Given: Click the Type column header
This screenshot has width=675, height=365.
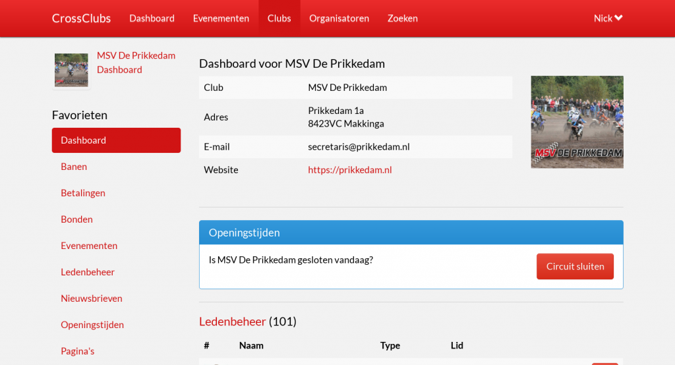Looking at the screenshot, I should coord(390,346).
